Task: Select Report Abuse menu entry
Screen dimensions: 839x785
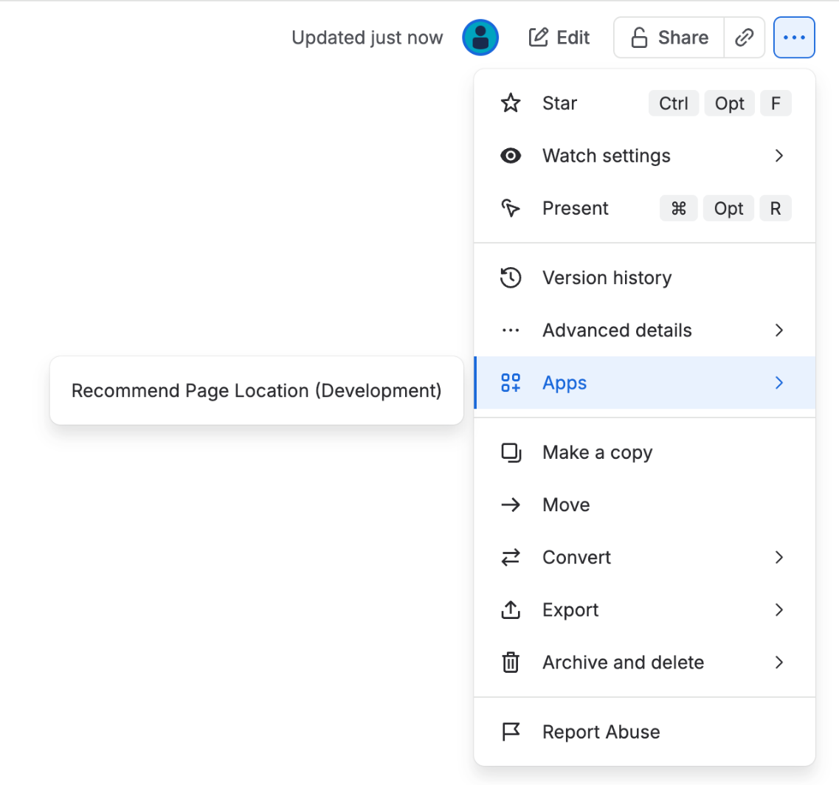Action: pyautogui.click(x=645, y=731)
